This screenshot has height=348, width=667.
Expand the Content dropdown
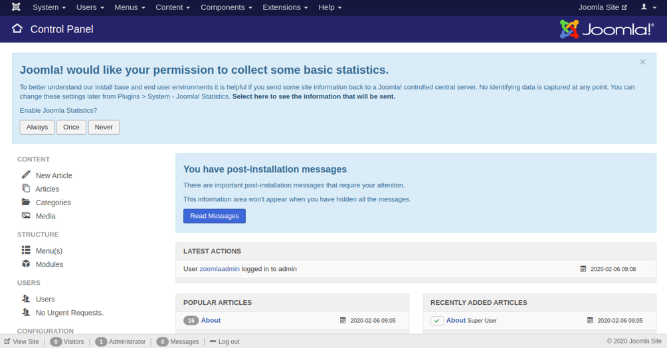click(173, 7)
